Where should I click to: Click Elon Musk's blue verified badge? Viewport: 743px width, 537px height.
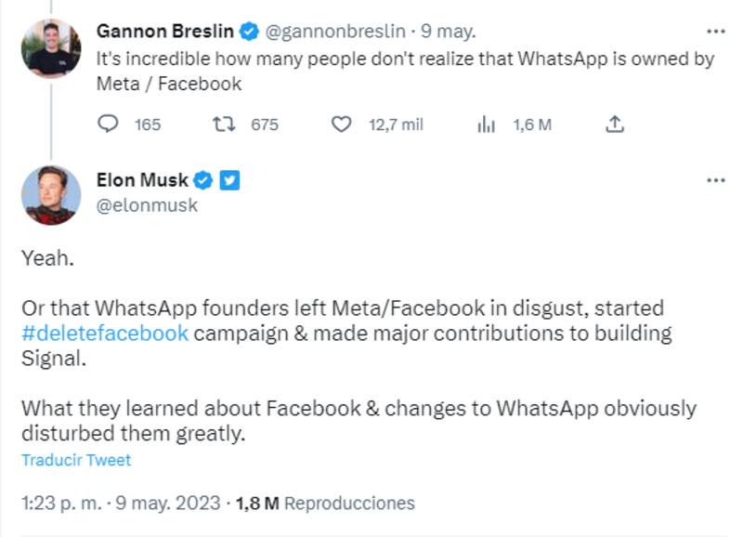tap(202, 180)
